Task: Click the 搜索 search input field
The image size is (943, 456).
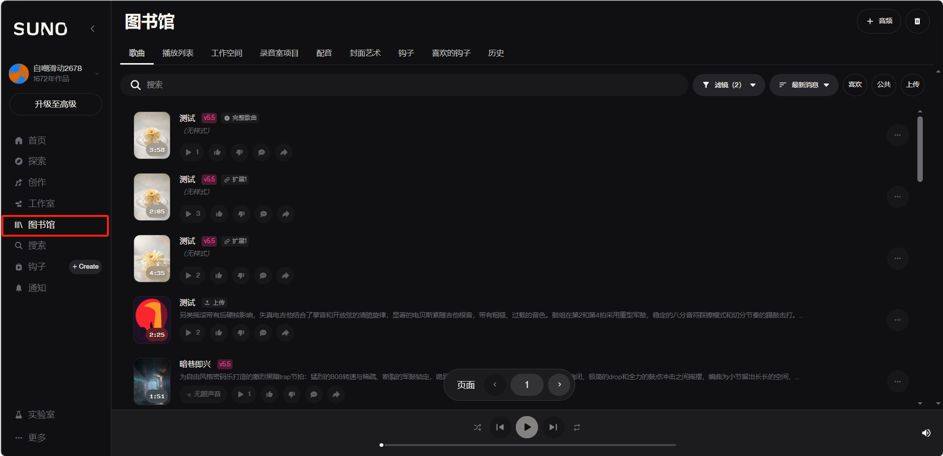Action: pyautogui.click(x=404, y=85)
